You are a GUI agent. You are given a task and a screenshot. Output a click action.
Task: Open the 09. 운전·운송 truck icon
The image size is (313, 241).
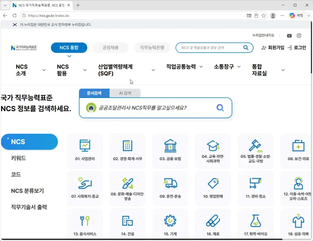coord(170,183)
